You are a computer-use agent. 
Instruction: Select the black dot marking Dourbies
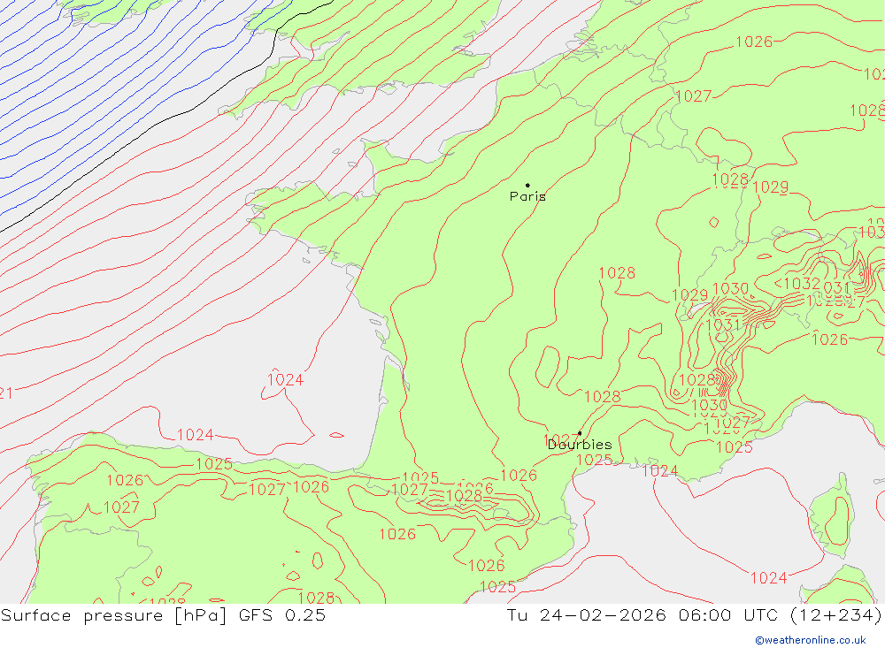[580, 433]
